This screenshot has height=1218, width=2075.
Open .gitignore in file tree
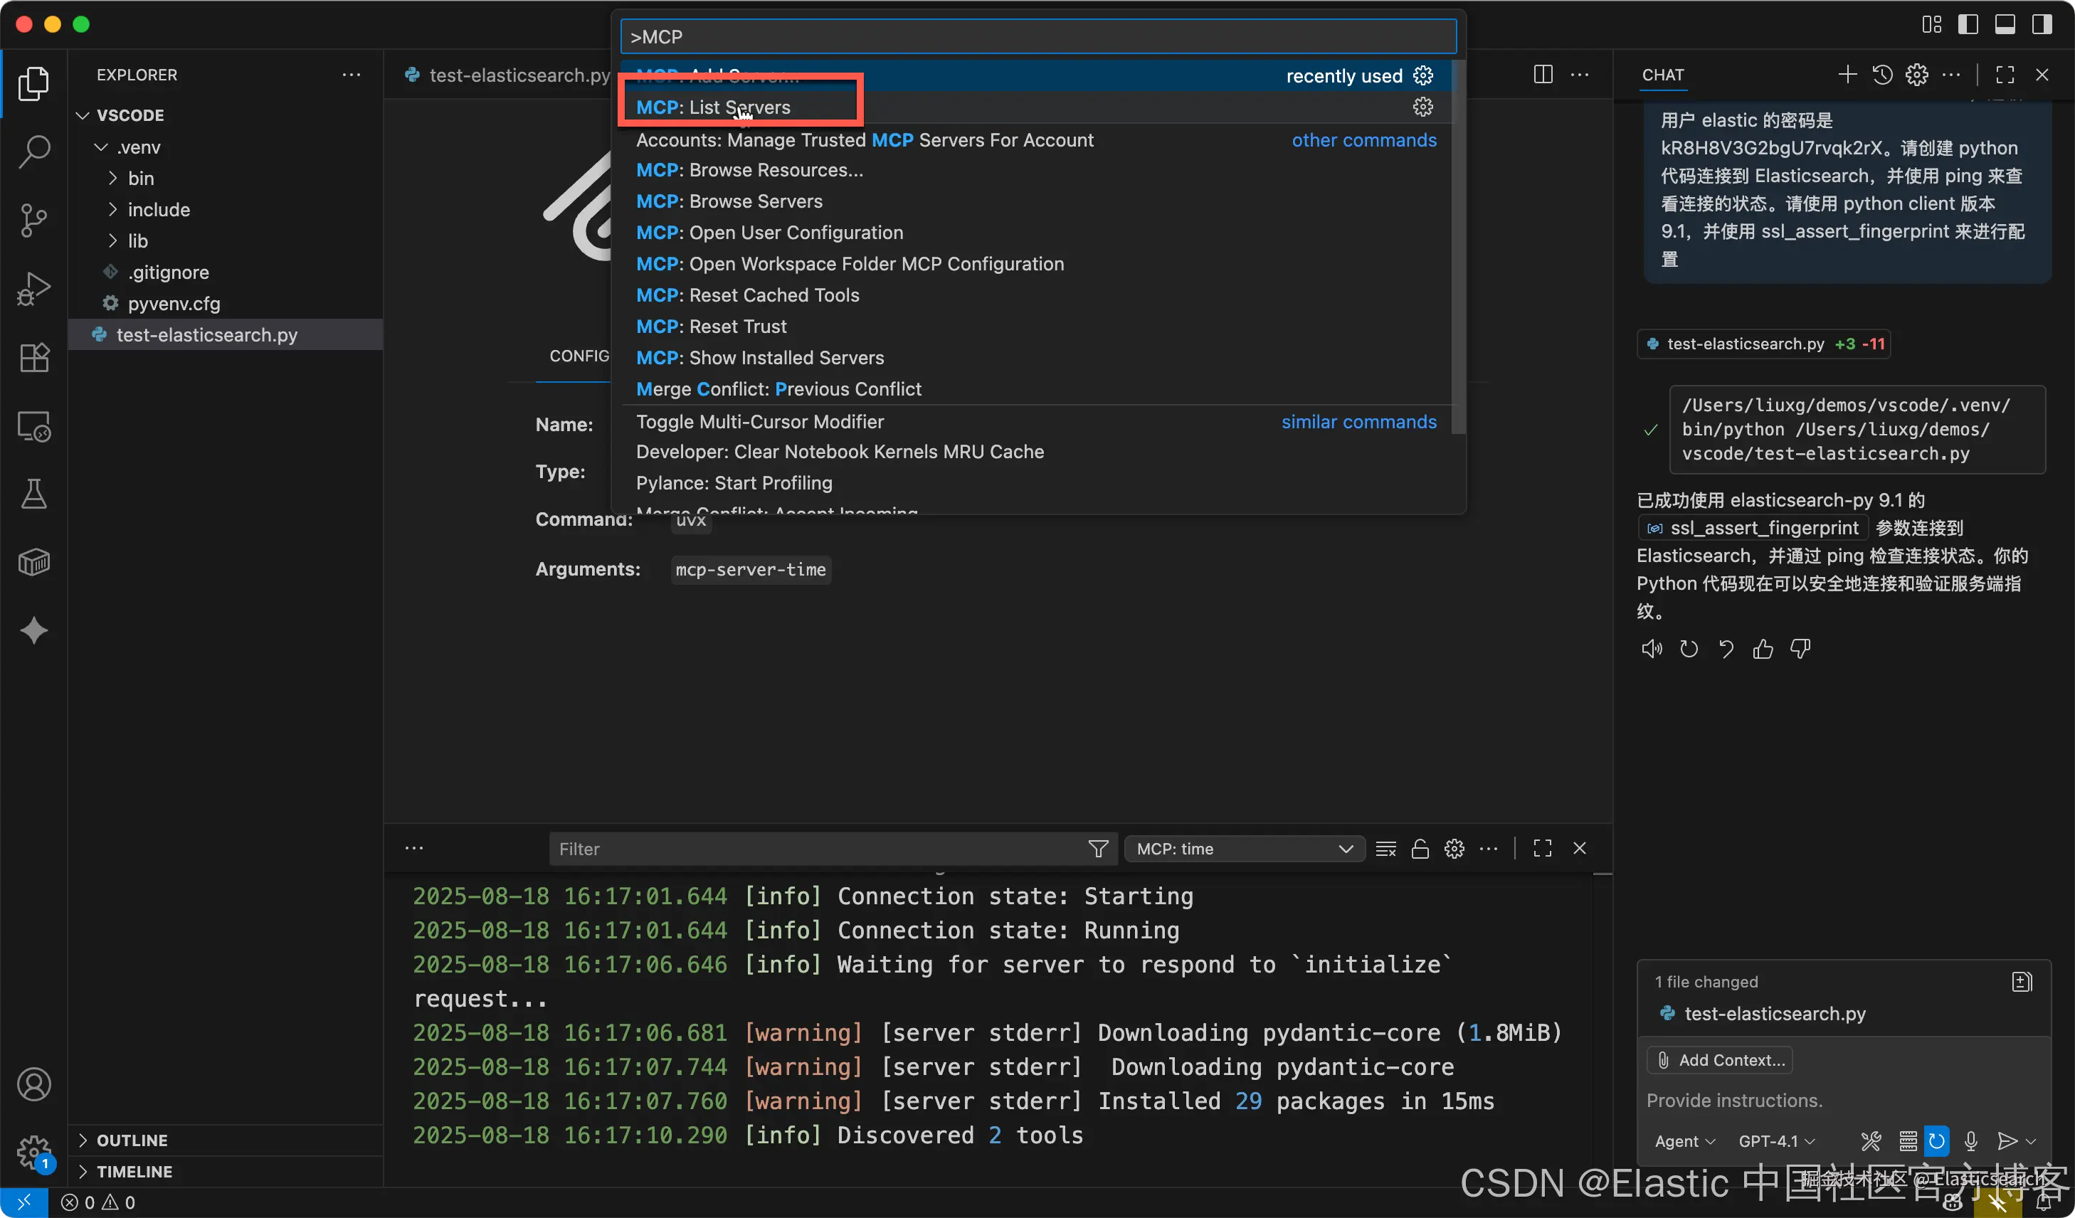[168, 272]
